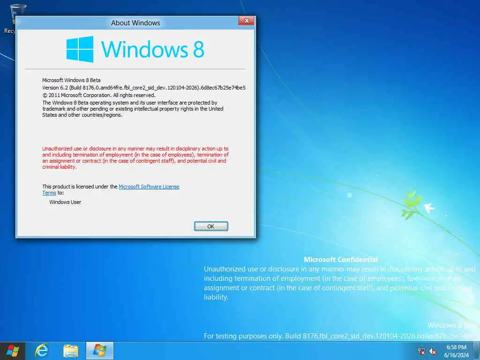Screen dimensions: 480x360
Task: Open the Terms link
Action: click(x=49, y=193)
